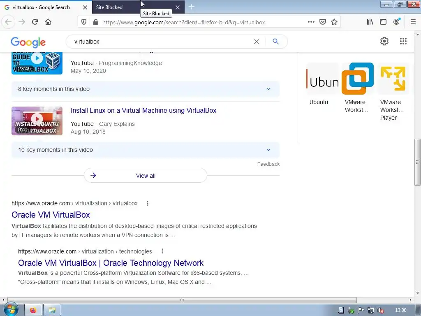
Task: Open the Windows Start menu
Action: click(x=10, y=310)
